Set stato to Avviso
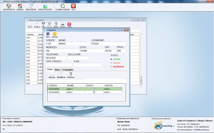 (111, 63)
